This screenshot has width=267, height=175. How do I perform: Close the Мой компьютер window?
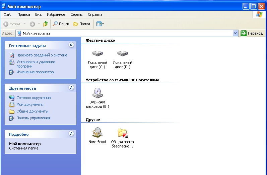pos(261,6)
